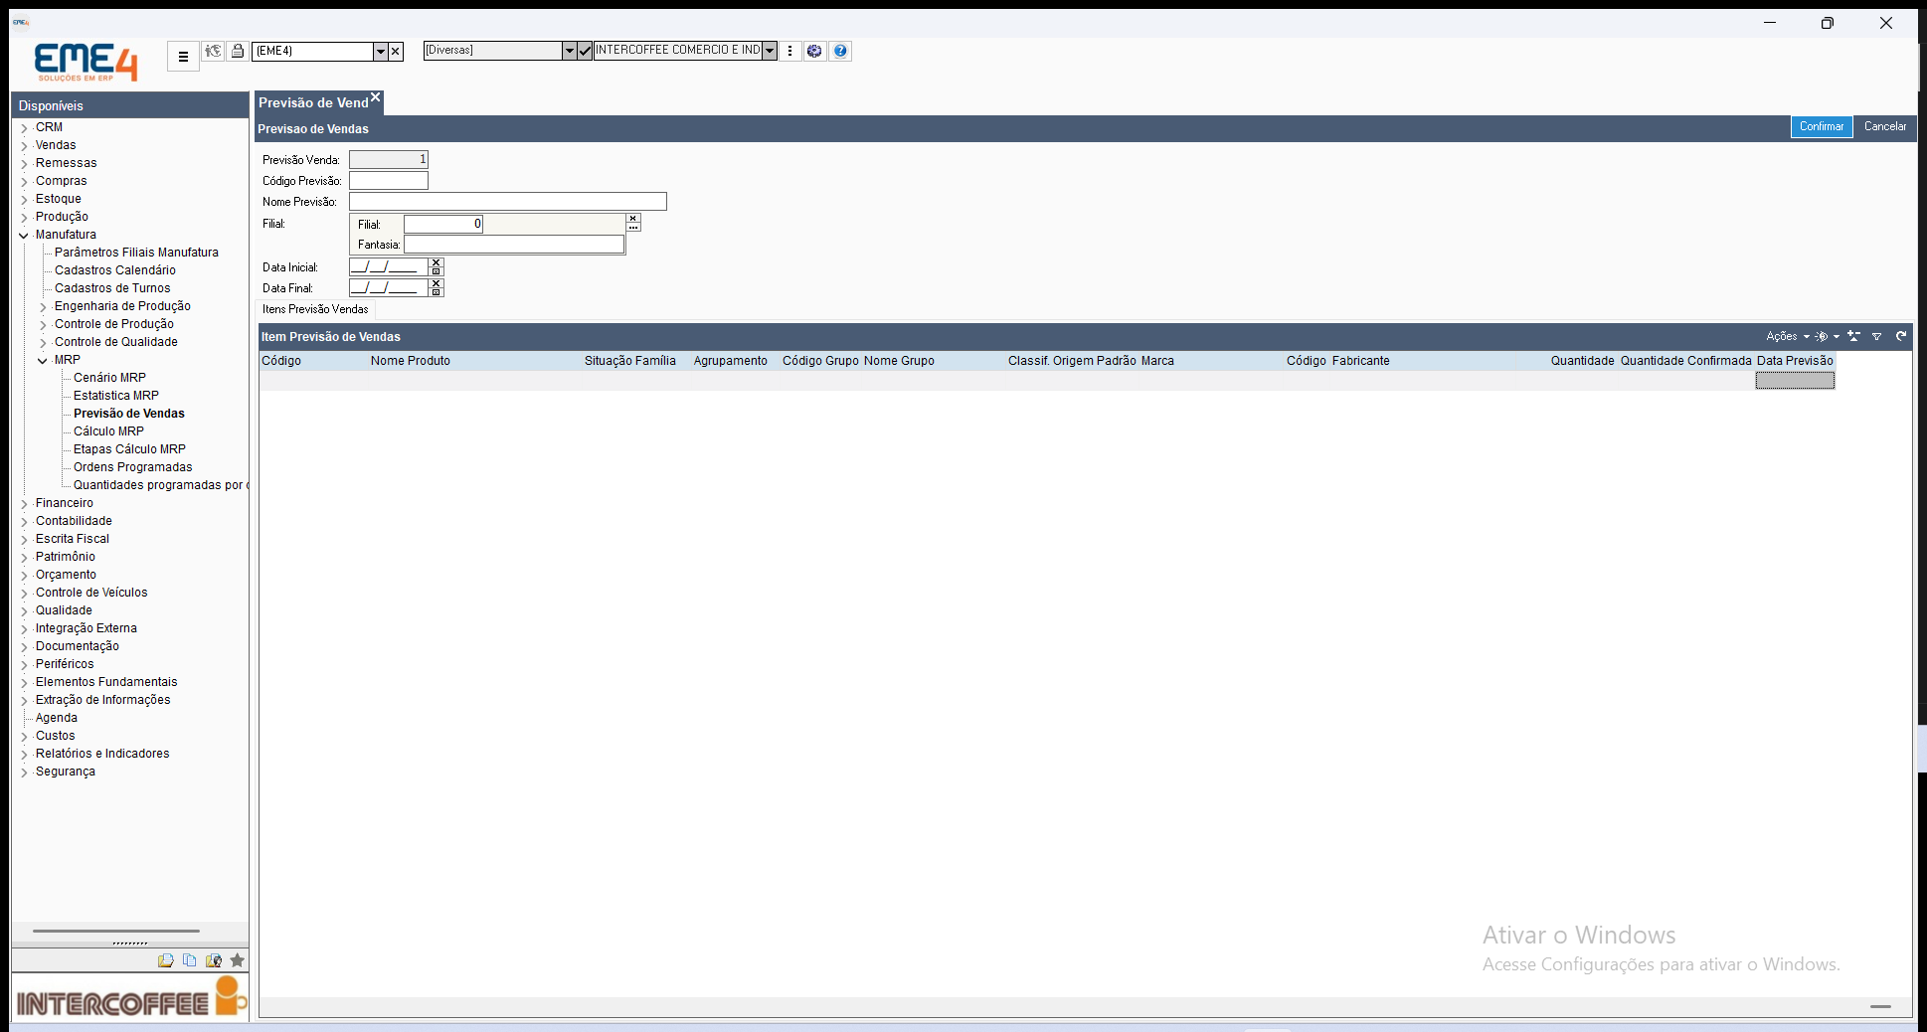Viewport: 1927px width, 1032px height.
Task: Click the user switch icon beside the lock
Action: pos(213,51)
